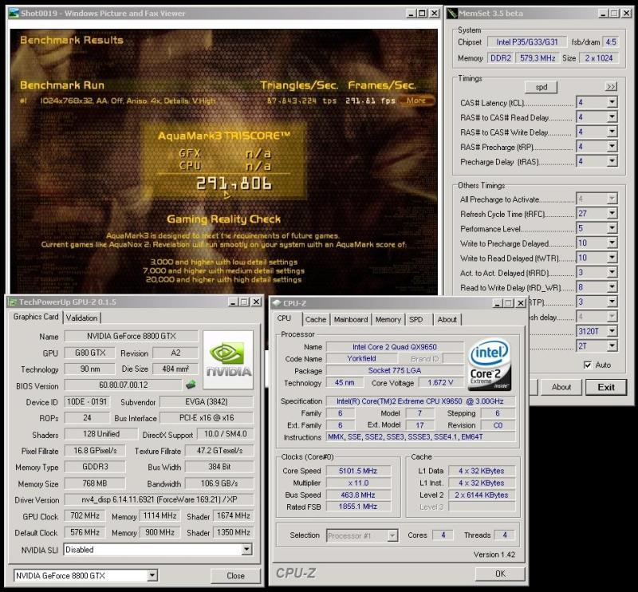Open the Memory tab in CPU-Z
This screenshot has width=638, height=592.
(388, 320)
